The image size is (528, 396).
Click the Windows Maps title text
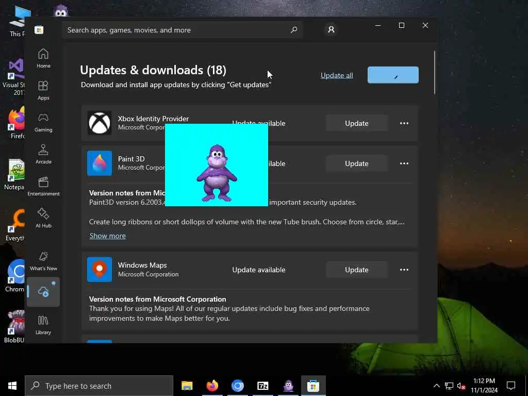coord(142,265)
